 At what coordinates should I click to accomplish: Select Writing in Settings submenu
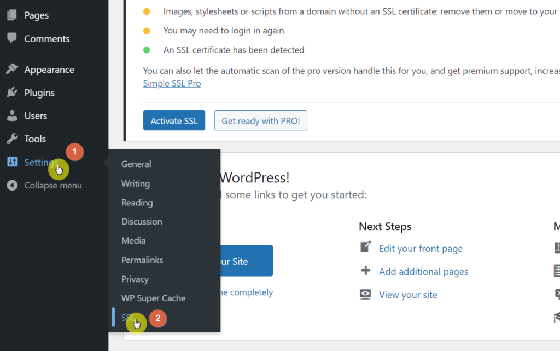pos(136,183)
